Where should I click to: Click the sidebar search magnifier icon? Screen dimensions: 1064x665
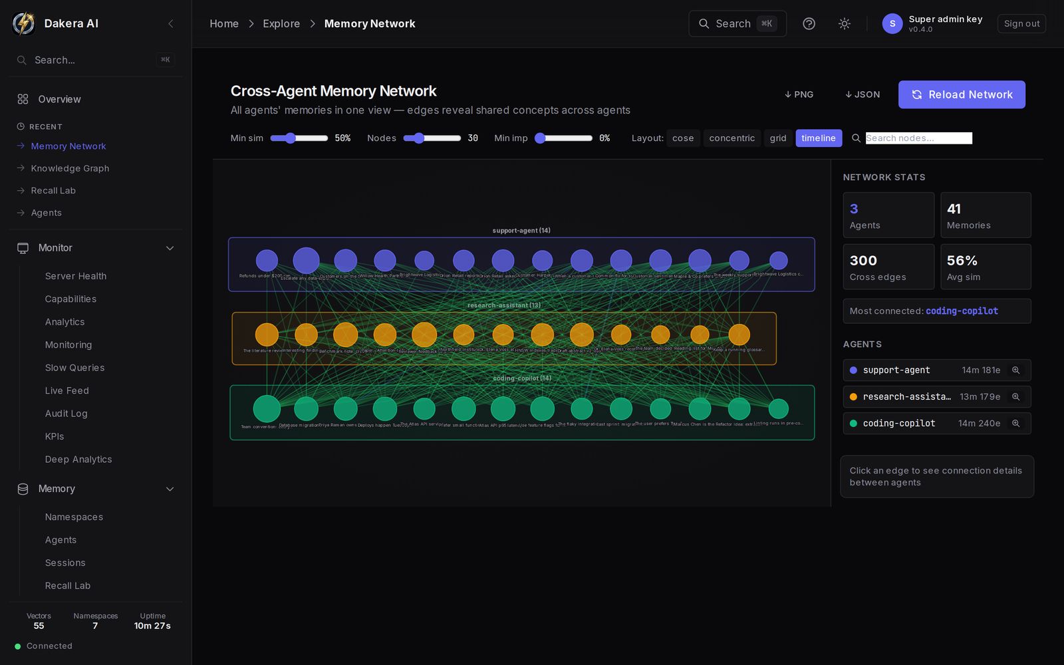[22, 60]
